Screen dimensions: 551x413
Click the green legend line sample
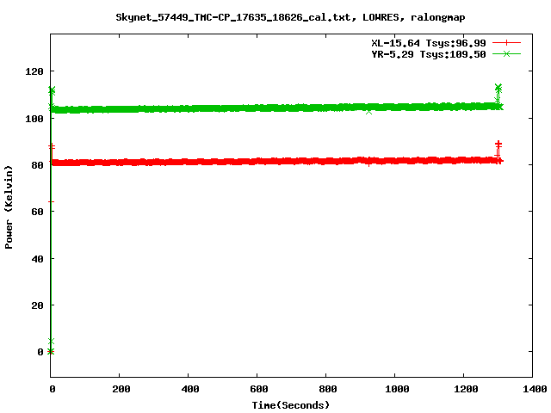[506, 53]
